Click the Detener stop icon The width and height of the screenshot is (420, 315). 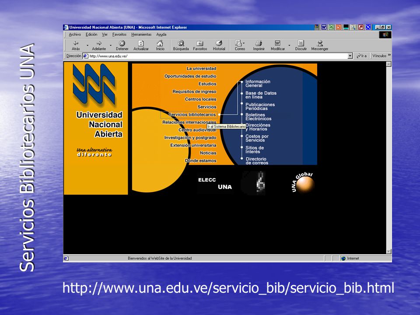click(x=122, y=43)
